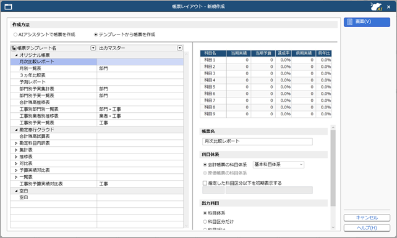This screenshot has width=397, height=238.
Task: Select the 予測レポート template
Action: click(96, 82)
